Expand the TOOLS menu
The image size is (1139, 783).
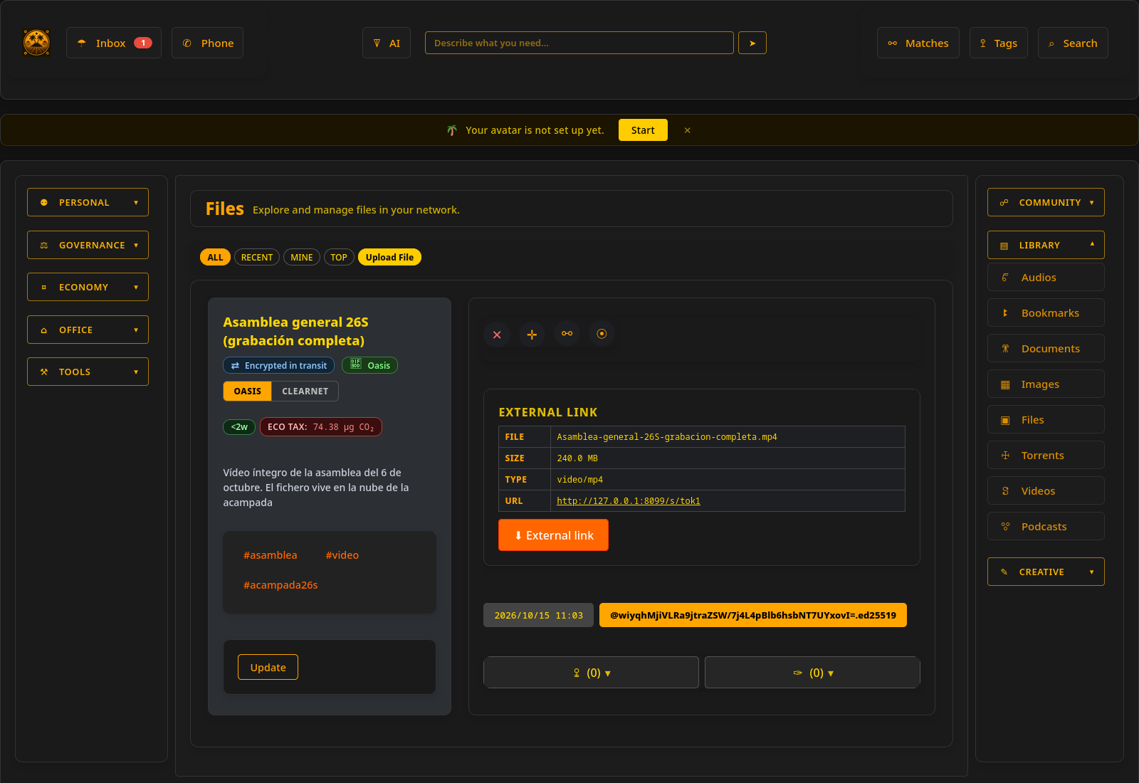pyautogui.click(x=88, y=372)
